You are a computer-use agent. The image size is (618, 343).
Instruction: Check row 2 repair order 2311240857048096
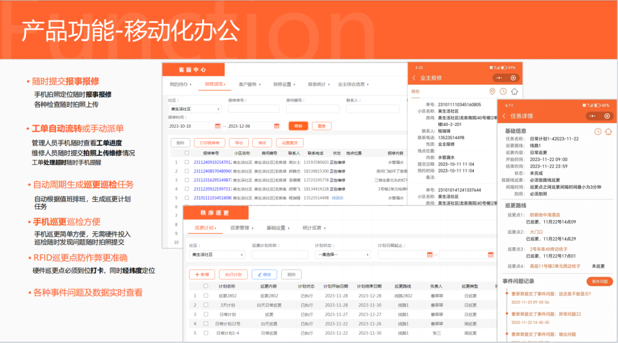coord(187,171)
